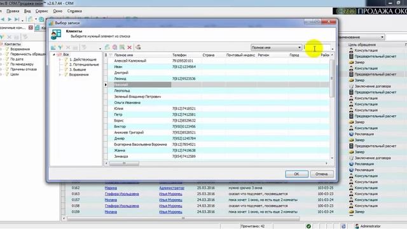This screenshot has width=407, height=229.
Task: Select the 1. Действующие filter
Action: click(x=83, y=59)
